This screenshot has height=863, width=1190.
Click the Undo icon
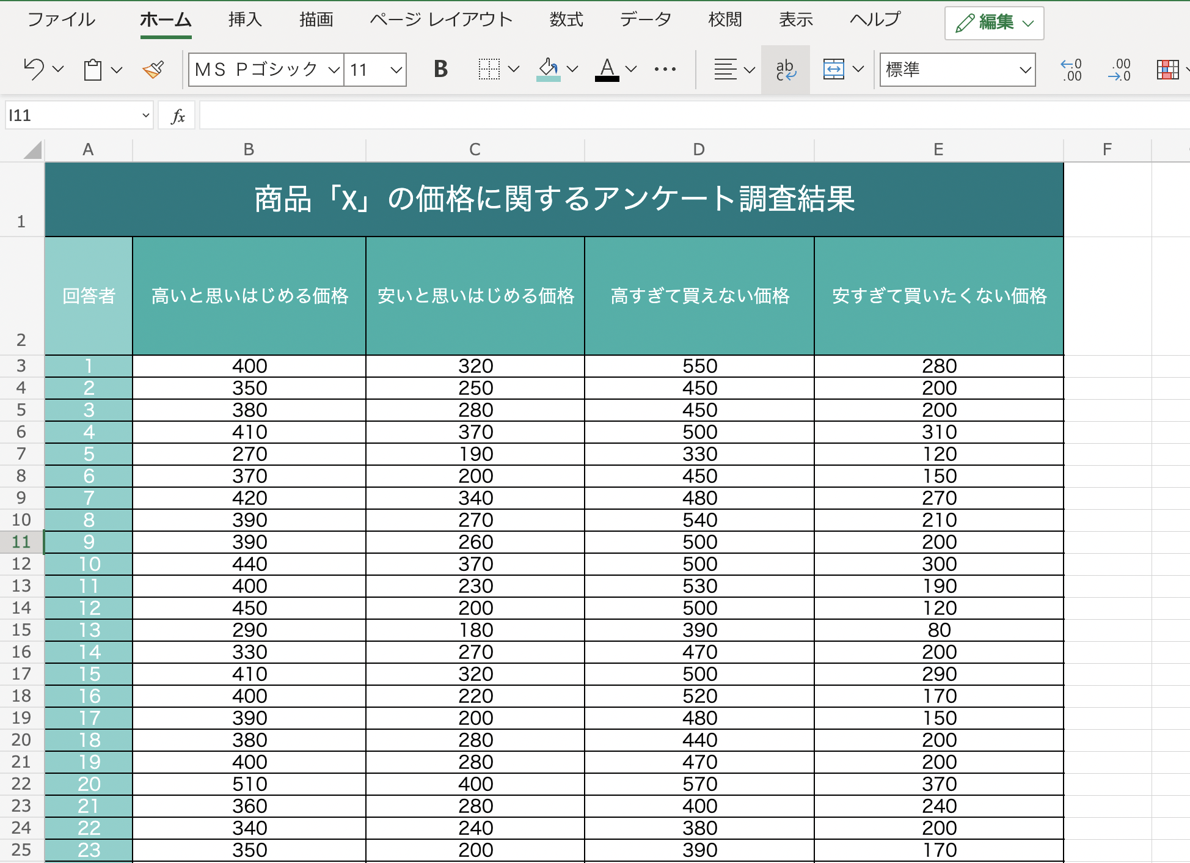click(34, 69)
